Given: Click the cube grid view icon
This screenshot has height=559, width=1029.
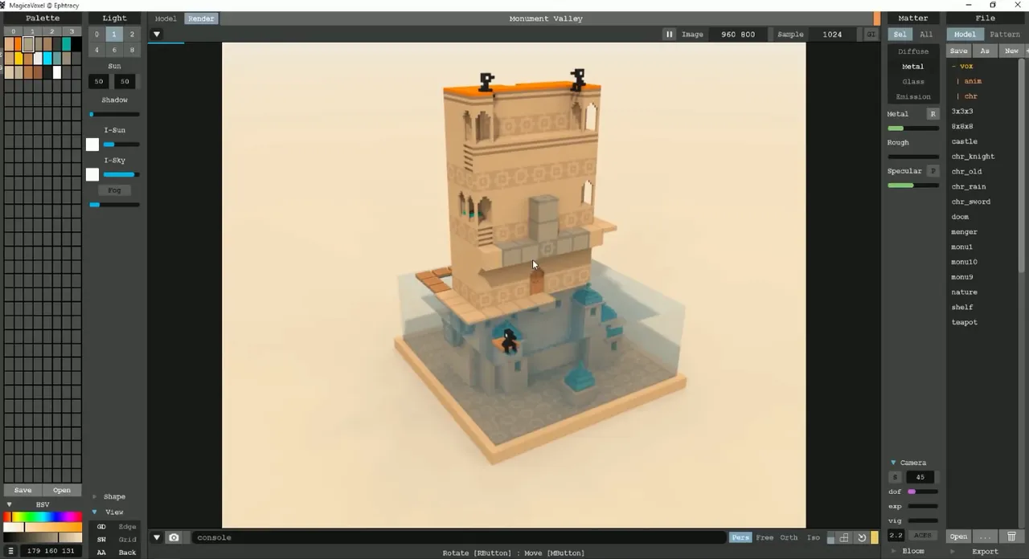Looking at the screenshot, I should click(x=845, y=538).
